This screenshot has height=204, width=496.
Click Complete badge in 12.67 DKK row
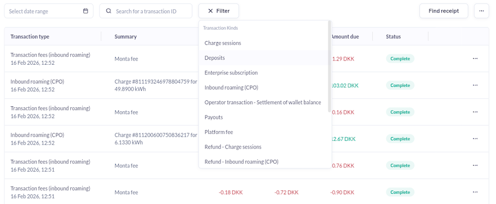(400, 139)
